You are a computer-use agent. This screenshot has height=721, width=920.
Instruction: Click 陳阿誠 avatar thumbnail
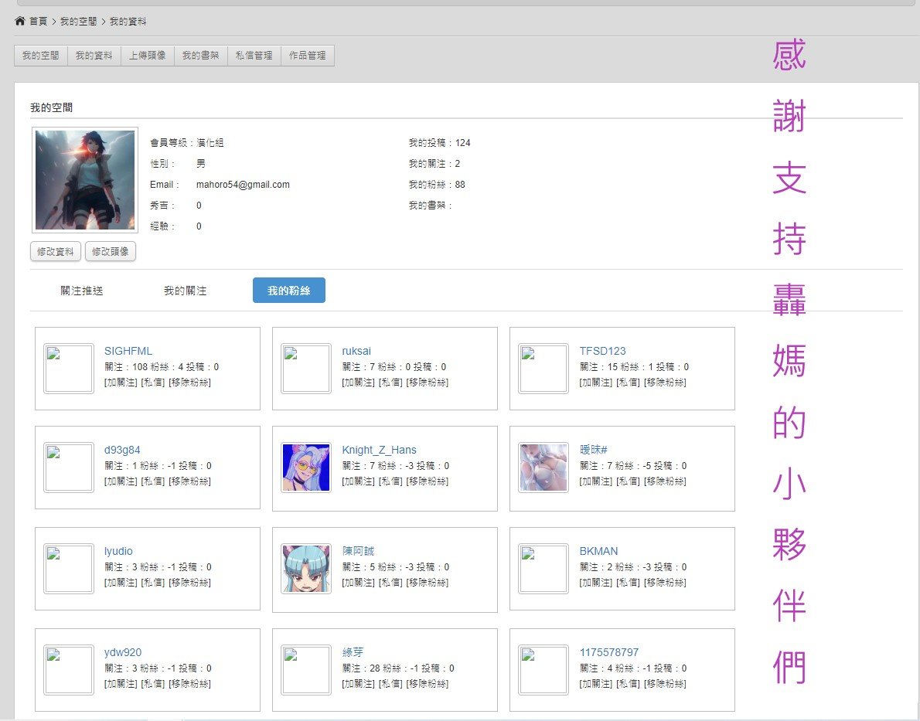pos(306,569)
